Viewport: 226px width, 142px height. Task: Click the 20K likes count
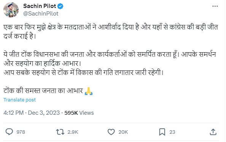point(123,132)
